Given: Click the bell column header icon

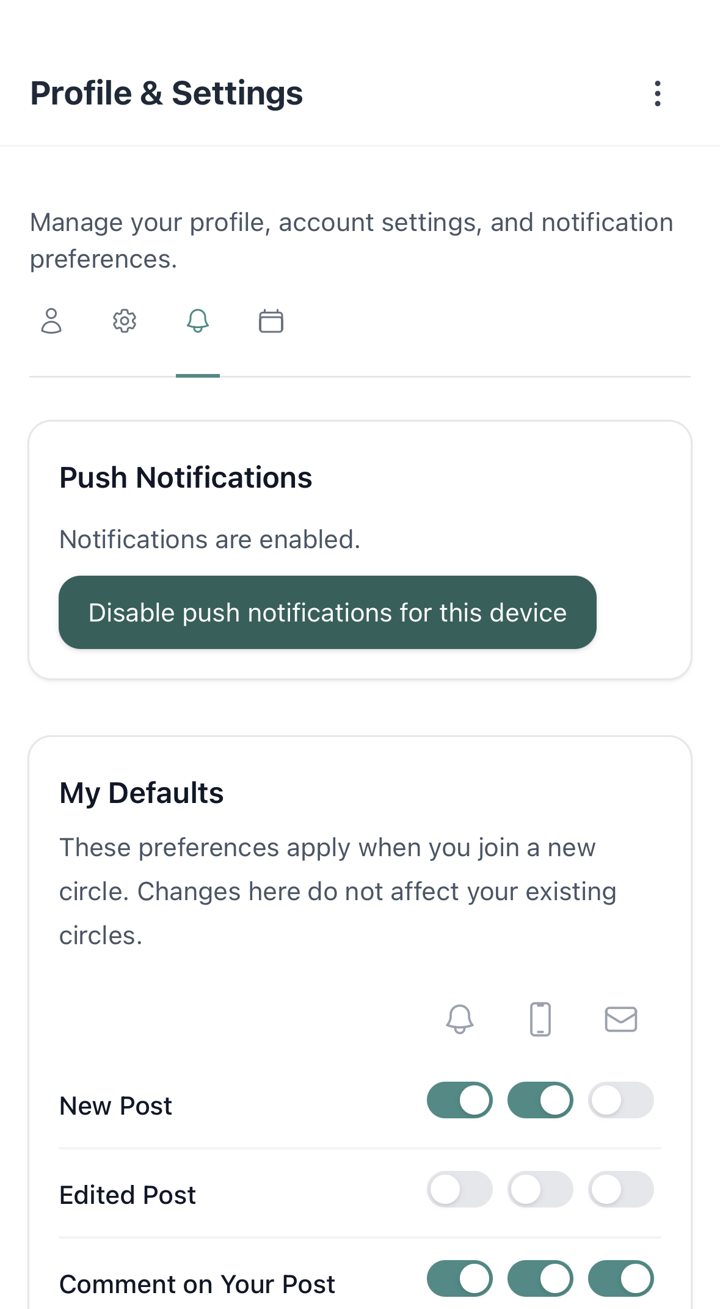Looking at the screenshot, I should [460, 1019].
